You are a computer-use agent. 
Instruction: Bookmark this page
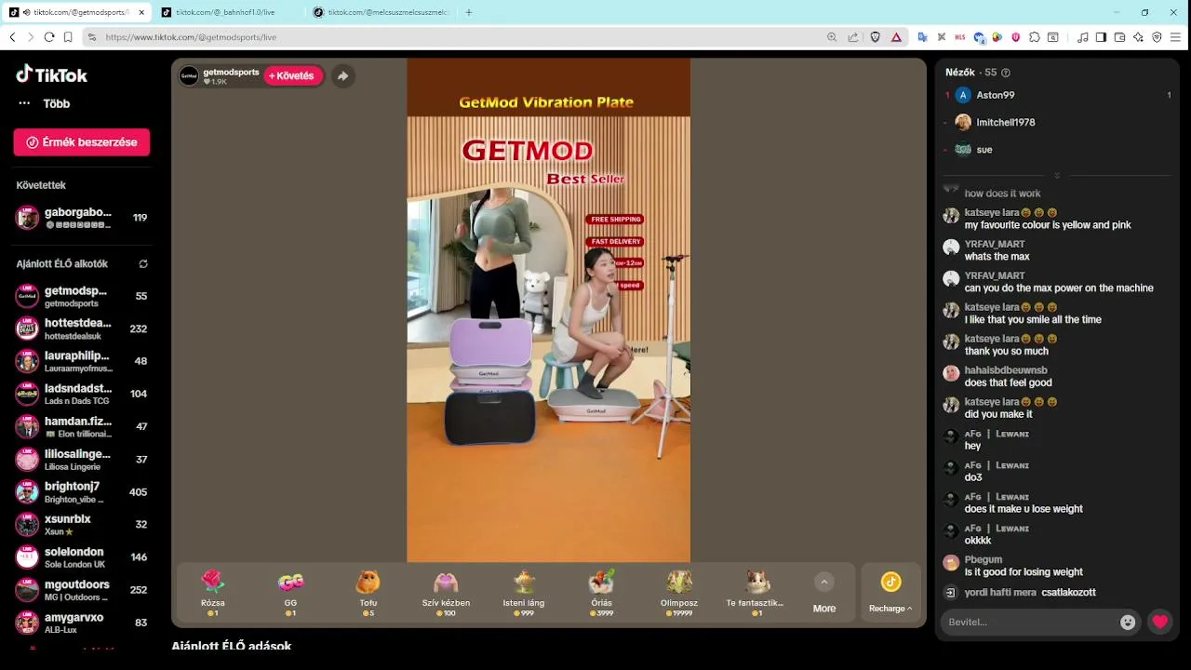(68, 37)
